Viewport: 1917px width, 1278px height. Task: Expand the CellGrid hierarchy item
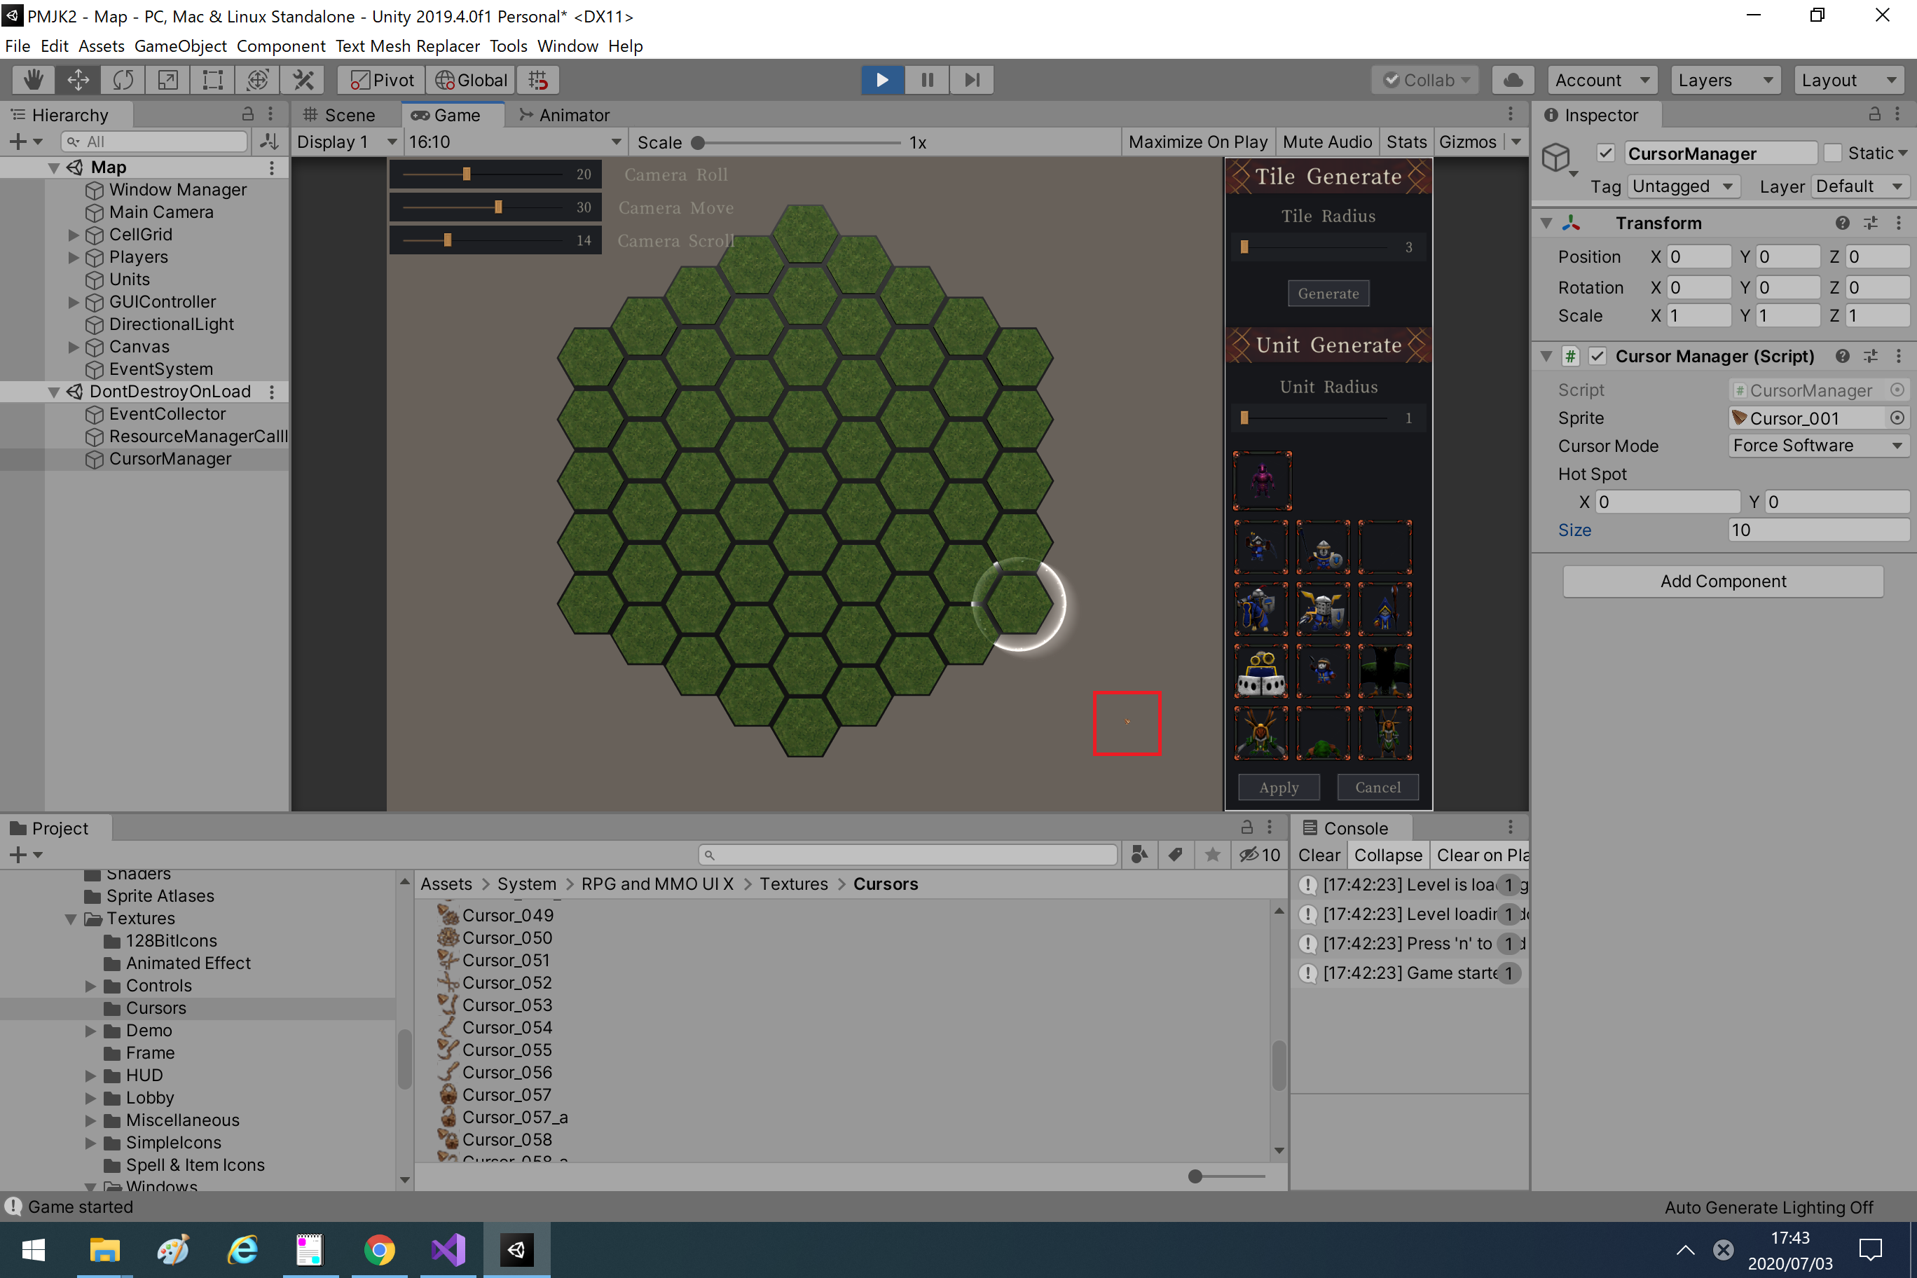[x=74, y=235]
